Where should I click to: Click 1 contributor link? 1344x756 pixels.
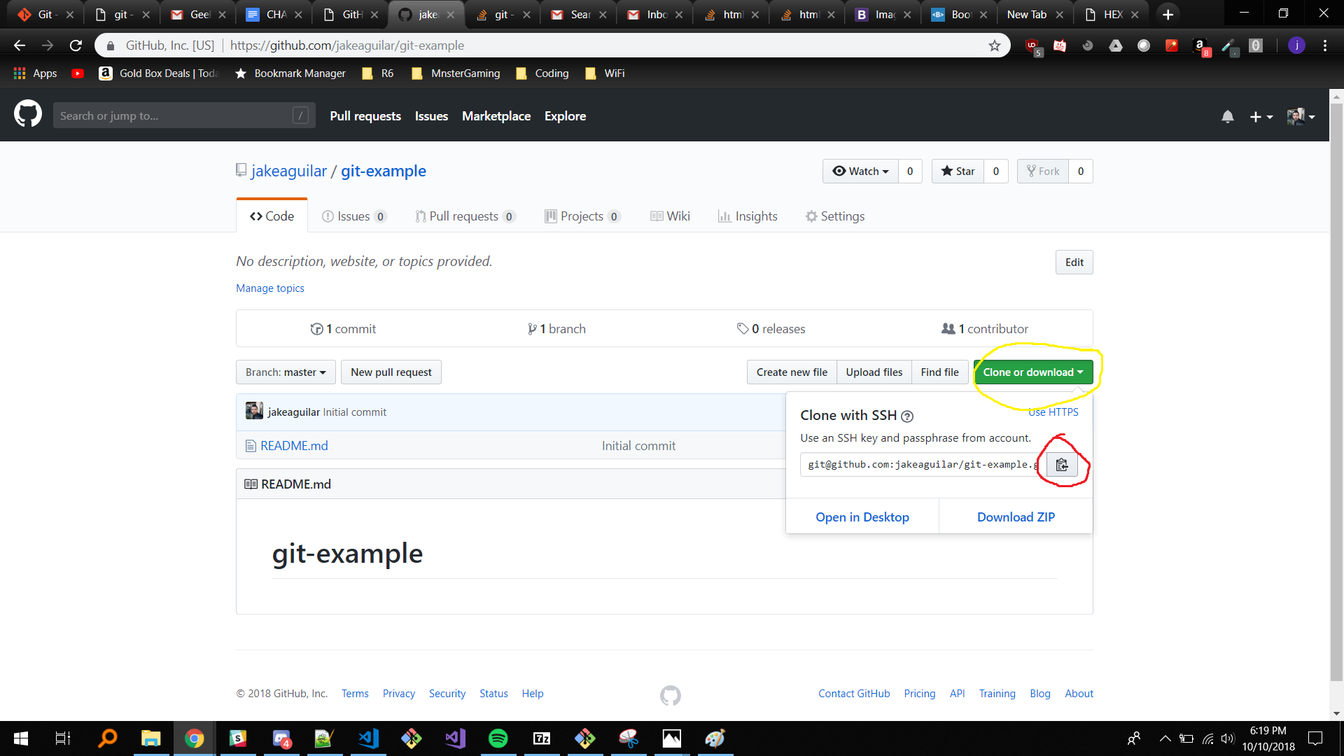pyautogui.click(x=985, y=329)
